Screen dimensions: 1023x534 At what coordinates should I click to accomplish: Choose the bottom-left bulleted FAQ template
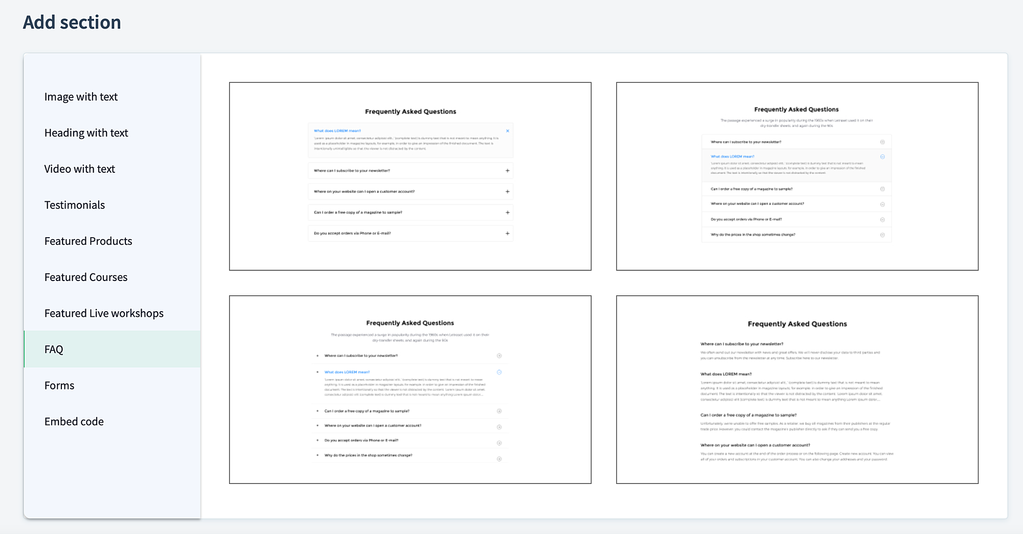point(410,389)
